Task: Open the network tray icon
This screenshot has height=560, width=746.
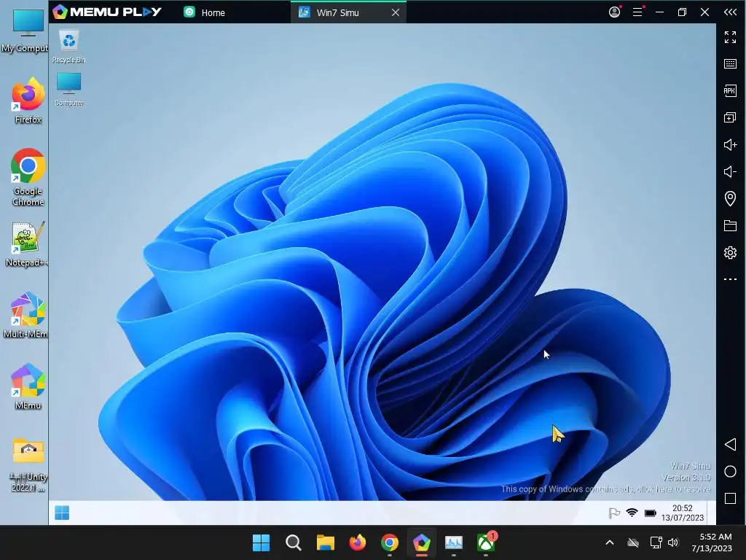Action: click(656, 542)
